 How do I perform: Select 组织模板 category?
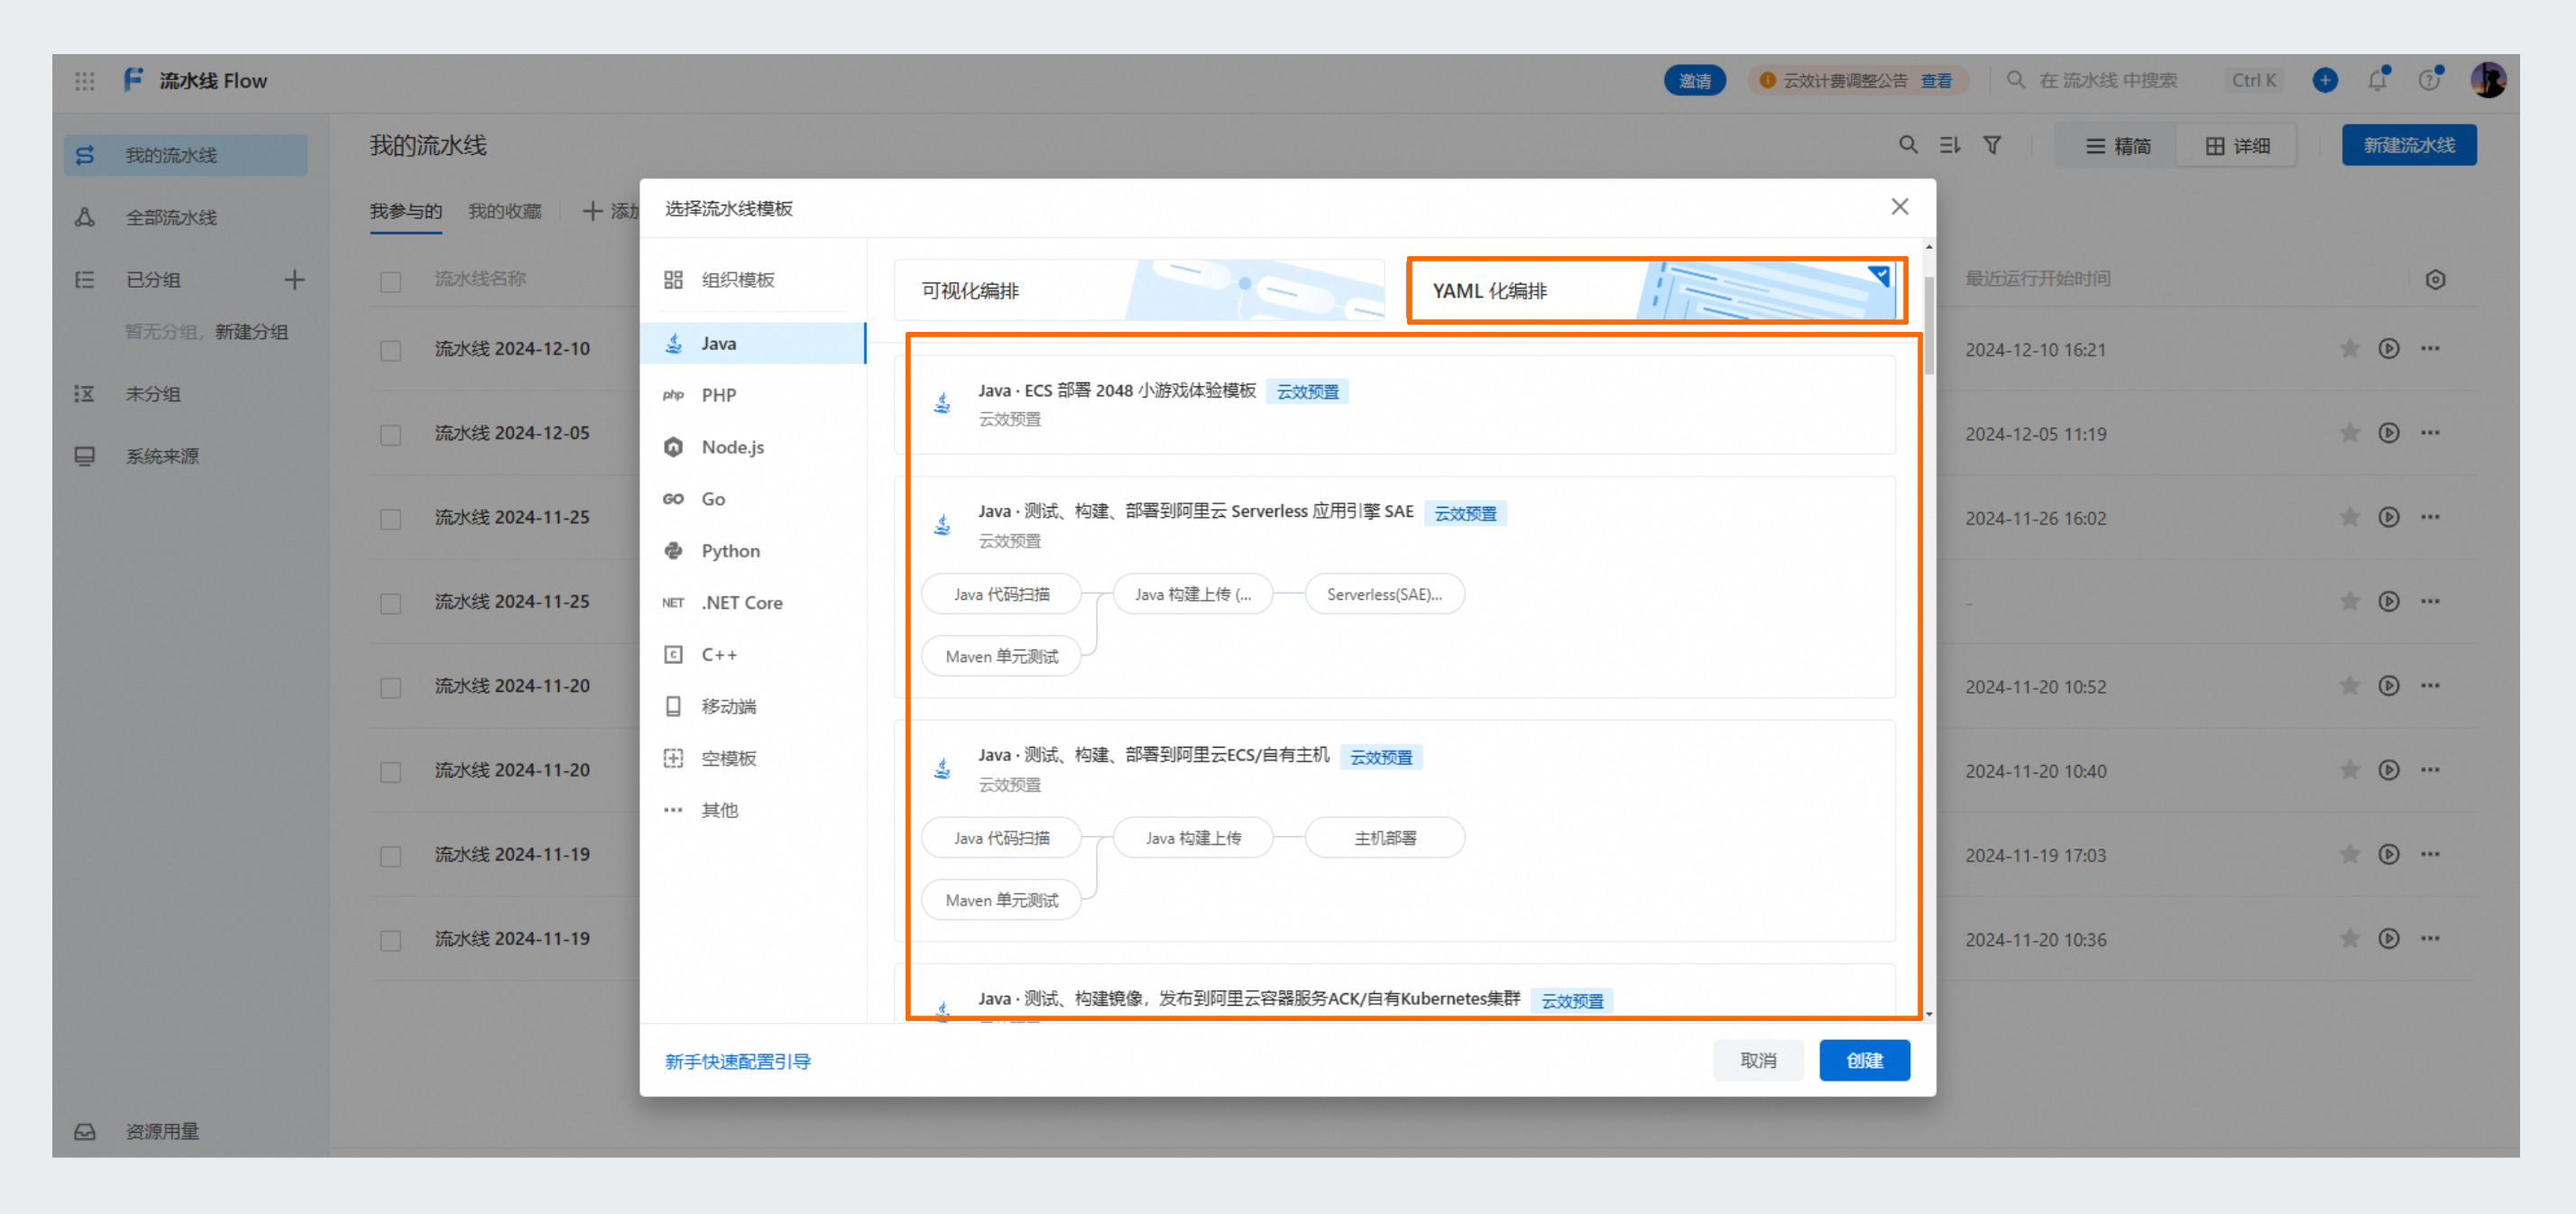752,280
